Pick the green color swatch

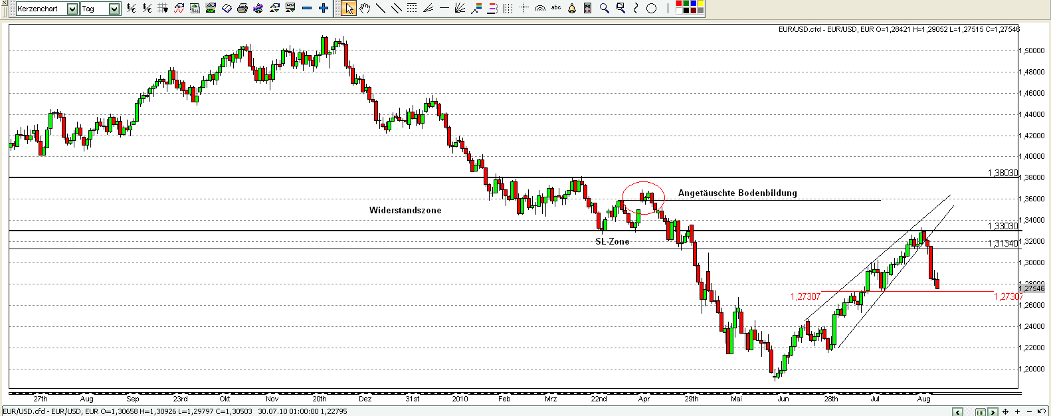pyautogui.click(x=686, y=5)
